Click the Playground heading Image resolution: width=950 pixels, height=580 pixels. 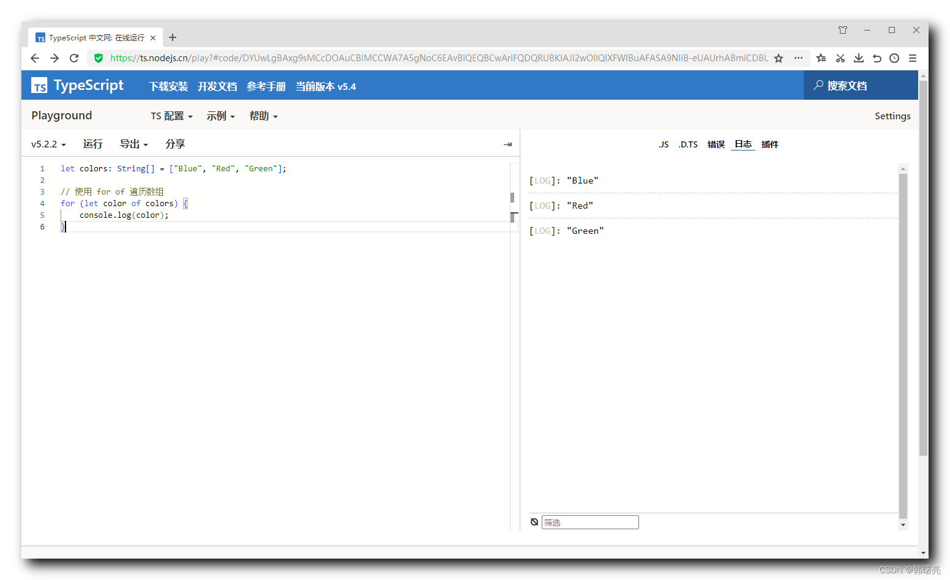62,116
